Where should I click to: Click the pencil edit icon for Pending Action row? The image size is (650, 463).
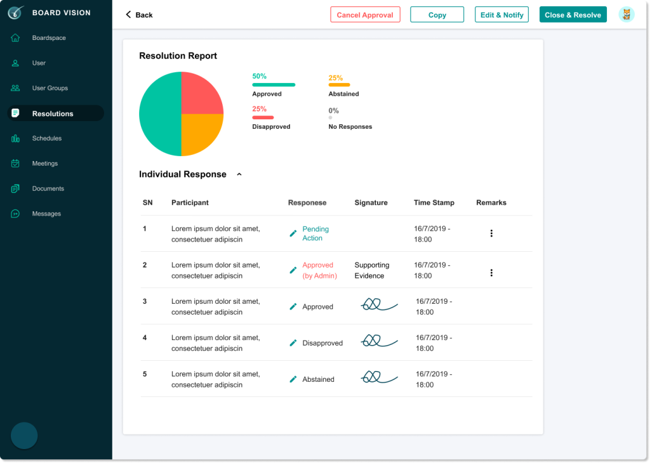point(293,233)
